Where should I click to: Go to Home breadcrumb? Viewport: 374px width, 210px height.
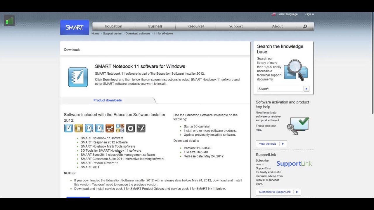pyautogui.click(x=95, y=34)
